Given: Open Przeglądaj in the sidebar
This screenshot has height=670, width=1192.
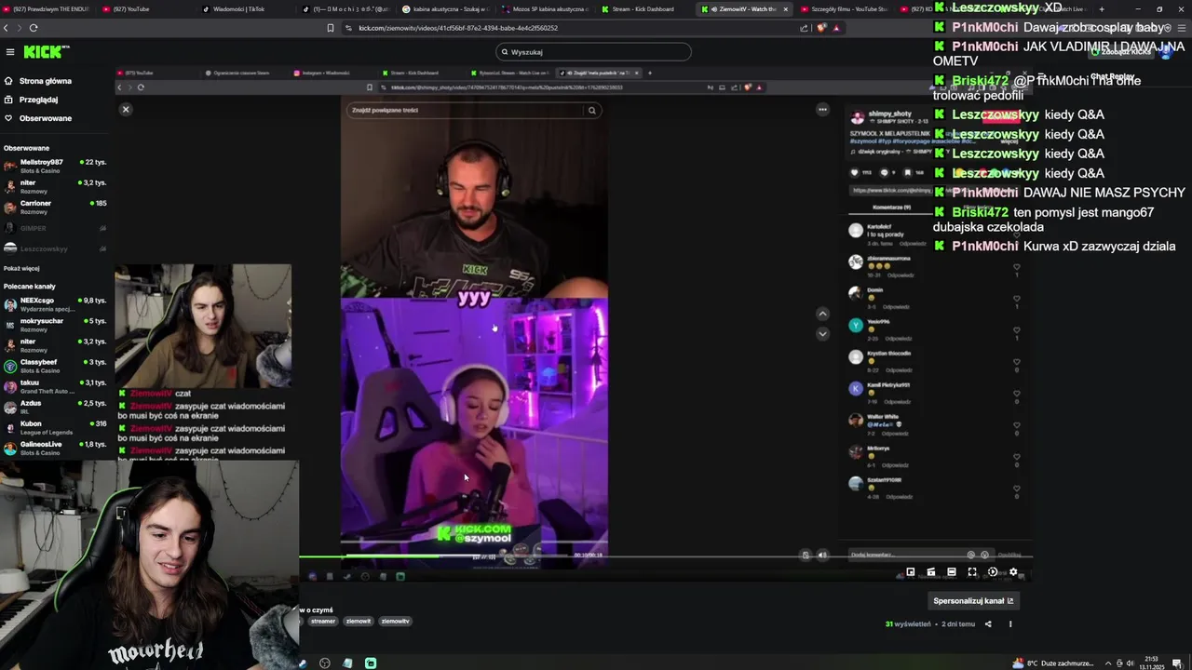Looking at the screenshot, I should point(38,100).
